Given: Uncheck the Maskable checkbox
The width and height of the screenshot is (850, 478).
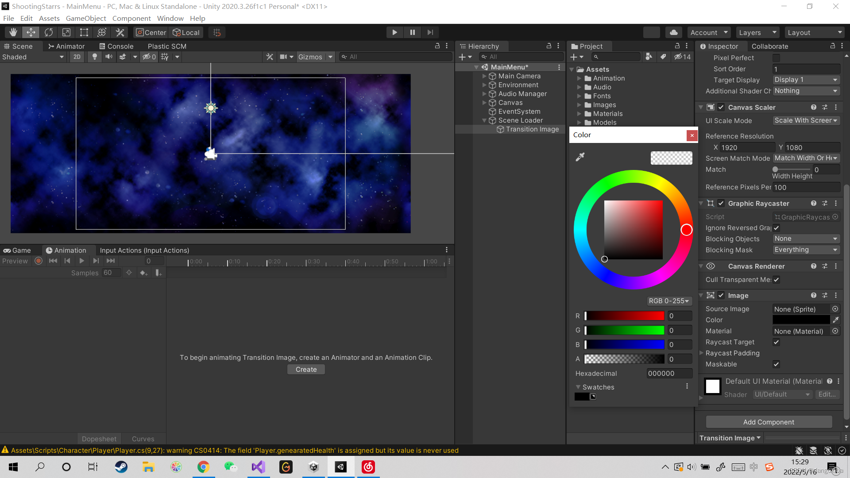Looking at the screenshot, I should click(776, 364).
